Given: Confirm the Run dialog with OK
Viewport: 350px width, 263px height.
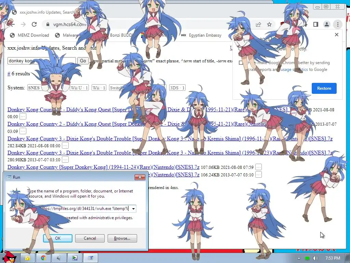Looking at the screenshot, I should coord(58,238).
